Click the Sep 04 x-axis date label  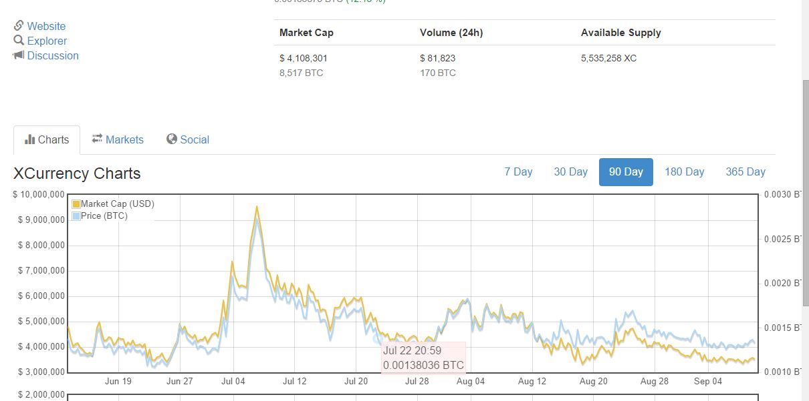pyautogui.click(x=708, y=382)
